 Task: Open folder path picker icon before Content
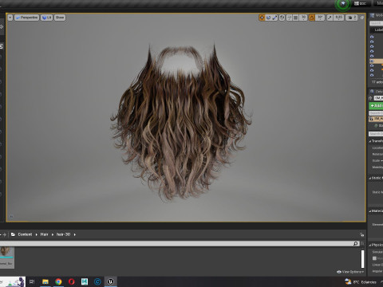(x=13, y=234)
